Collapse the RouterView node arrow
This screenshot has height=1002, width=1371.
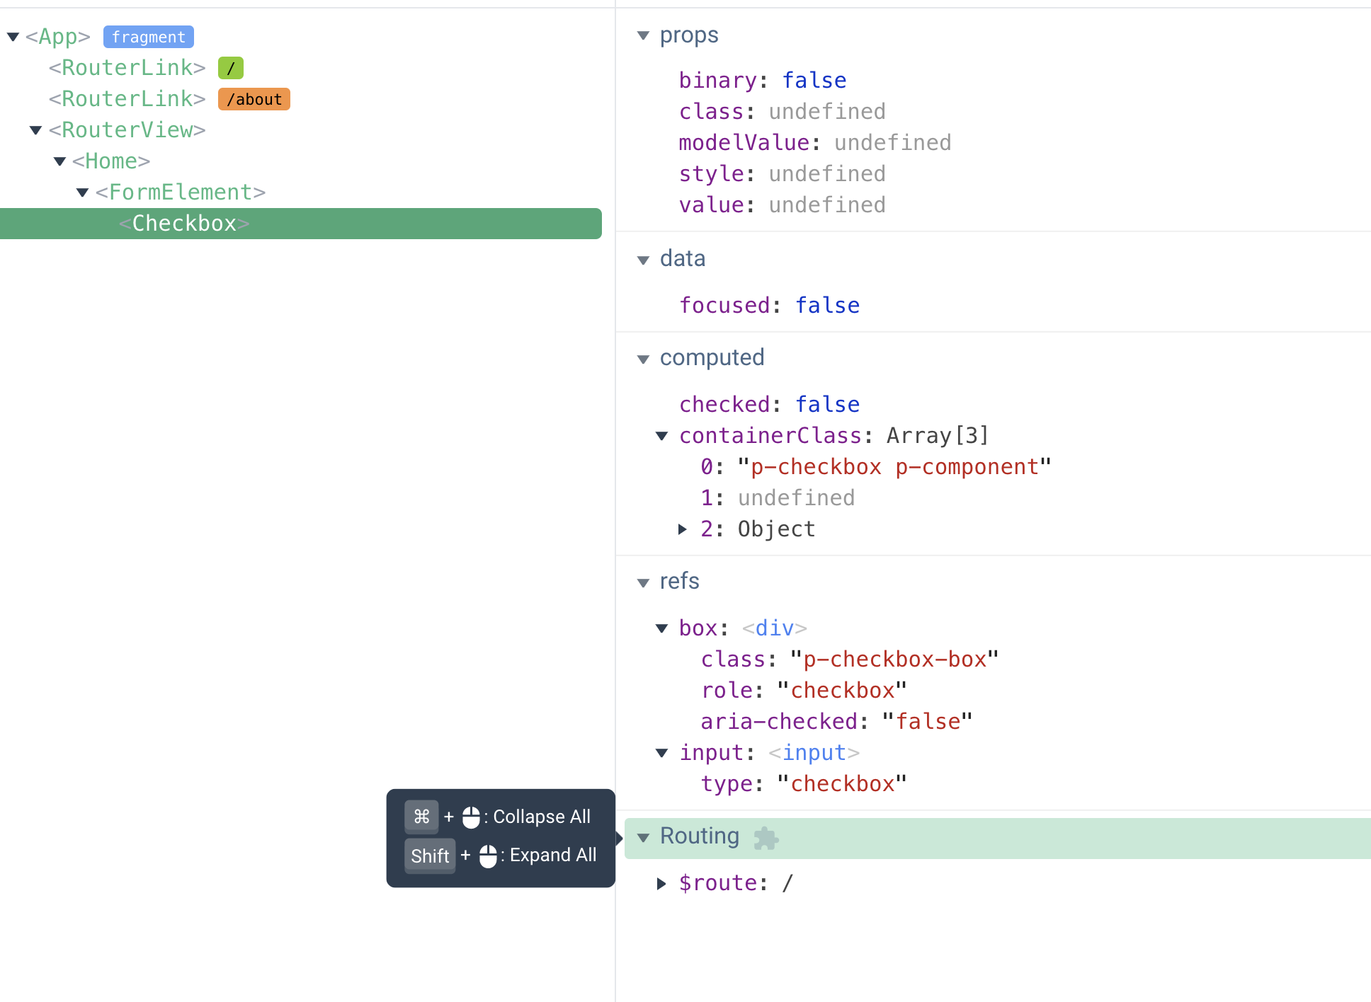coord(36,130)
